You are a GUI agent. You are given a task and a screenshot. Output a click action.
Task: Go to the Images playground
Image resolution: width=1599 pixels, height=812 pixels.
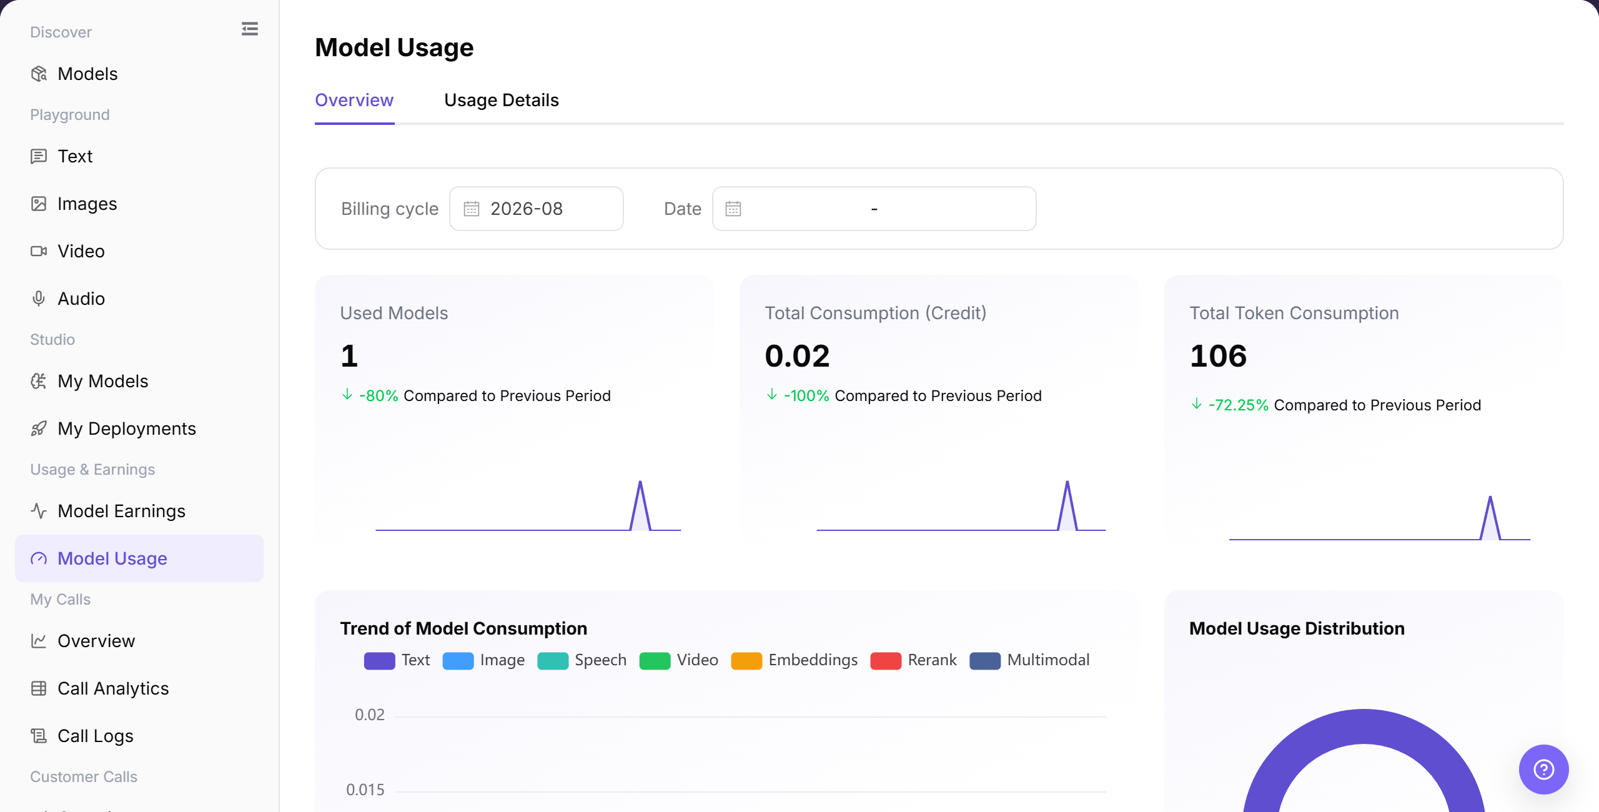[x=139, y=204]
